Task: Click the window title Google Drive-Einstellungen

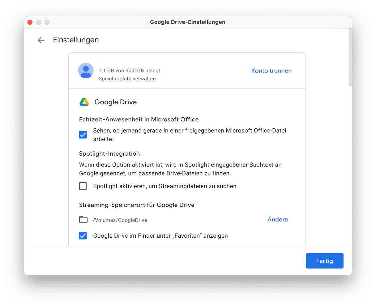Action: [188, 22]
